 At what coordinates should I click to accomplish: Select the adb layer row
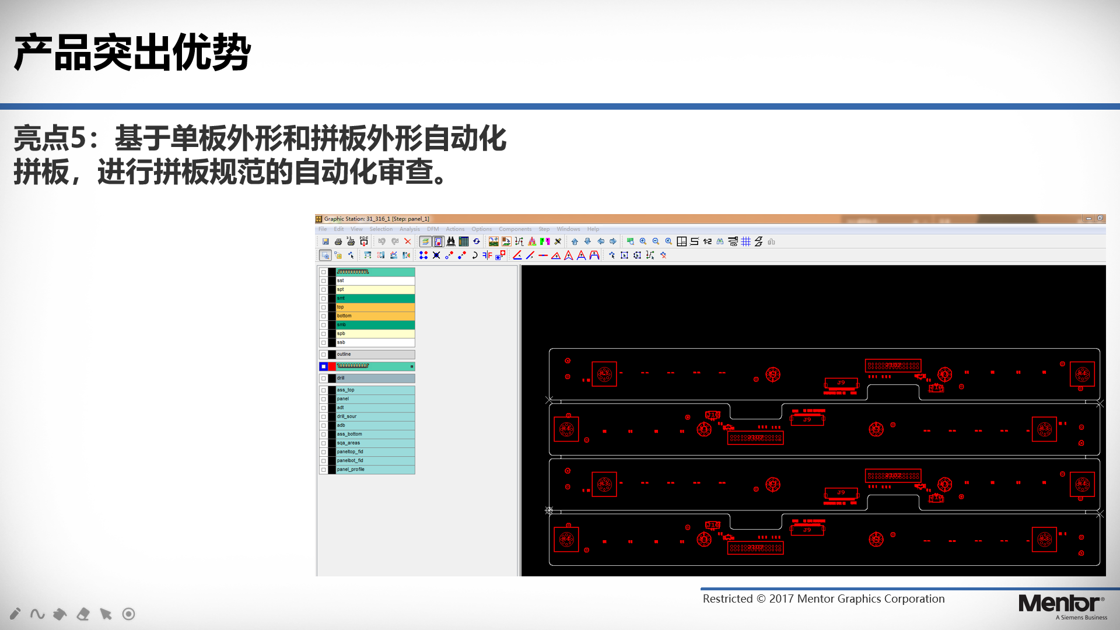375,425
